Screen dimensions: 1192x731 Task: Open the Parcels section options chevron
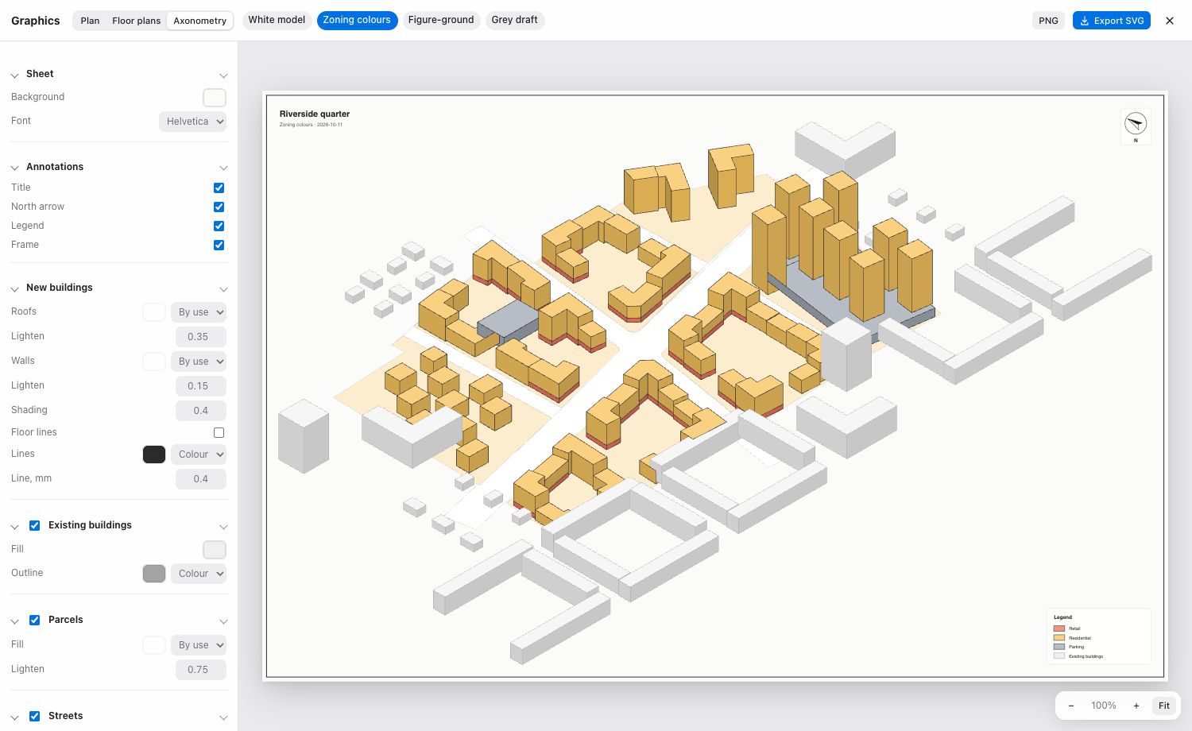coord(223,621)
